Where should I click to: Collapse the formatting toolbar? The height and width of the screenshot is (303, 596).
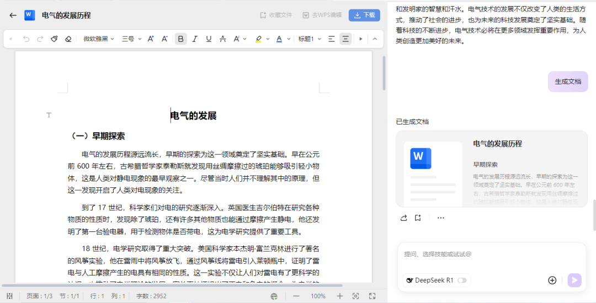pos(375,39)
